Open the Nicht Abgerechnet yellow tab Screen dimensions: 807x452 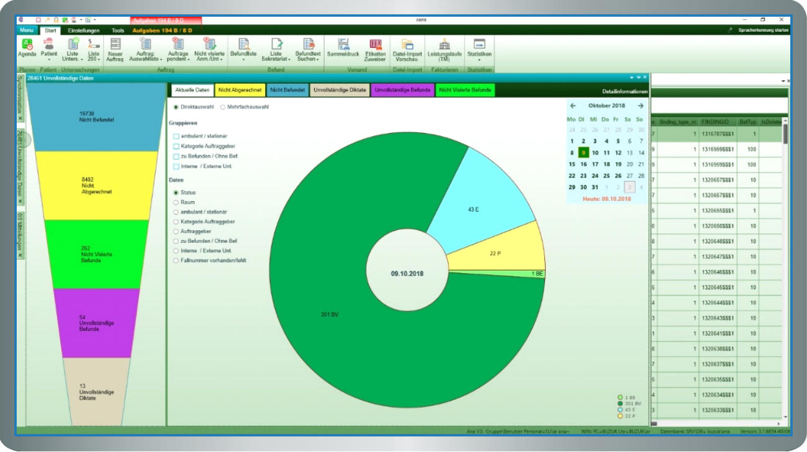pos(240,90)
